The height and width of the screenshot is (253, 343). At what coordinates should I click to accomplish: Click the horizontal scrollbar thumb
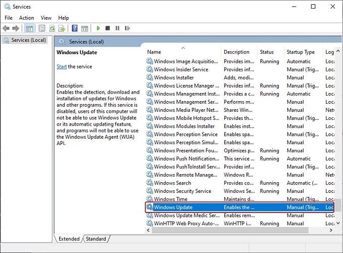(x=230, y=230)
